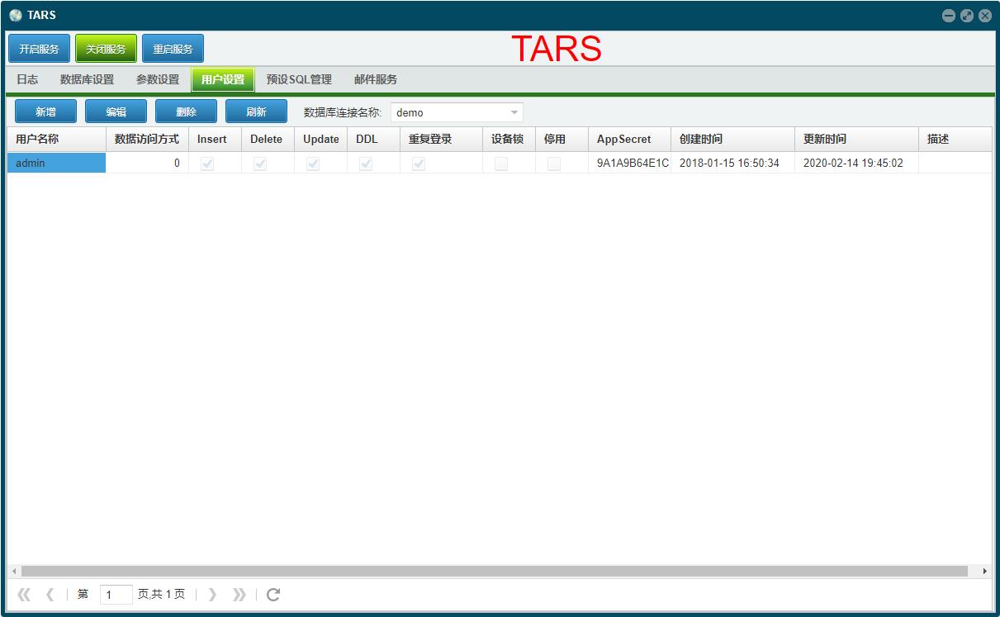Click the horizontal scrollbar thumb
This screenshot has width=1000, height=617.
494,571
